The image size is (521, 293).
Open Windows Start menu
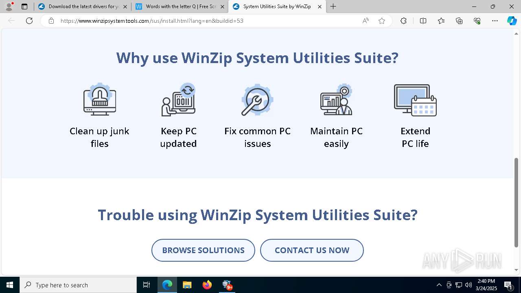[10, 285]
